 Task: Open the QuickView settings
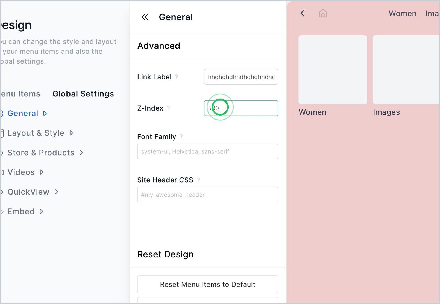[x=28, y=192]
